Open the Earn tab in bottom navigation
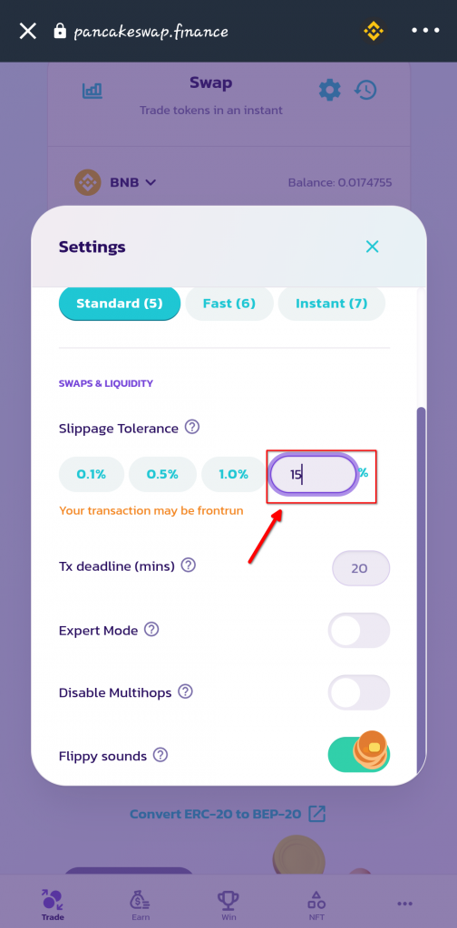Viewport: 457px width, 928px height. click(x=141, y=904)
